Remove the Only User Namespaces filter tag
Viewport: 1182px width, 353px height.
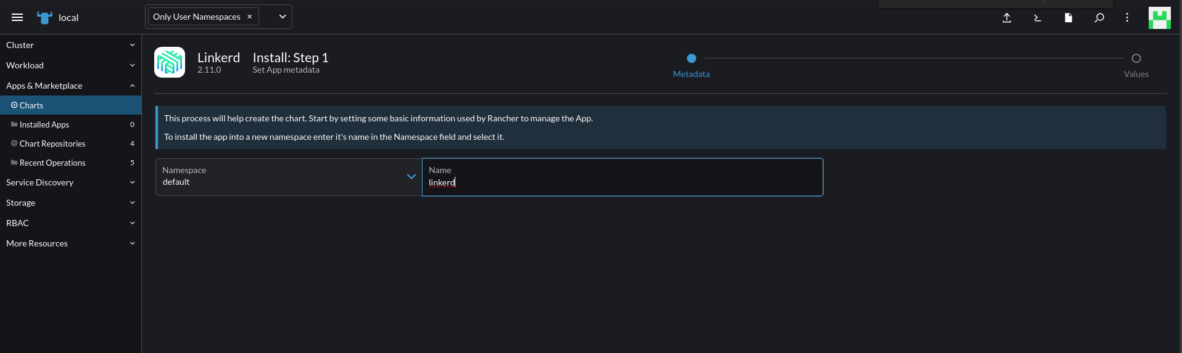click(250, 17)
